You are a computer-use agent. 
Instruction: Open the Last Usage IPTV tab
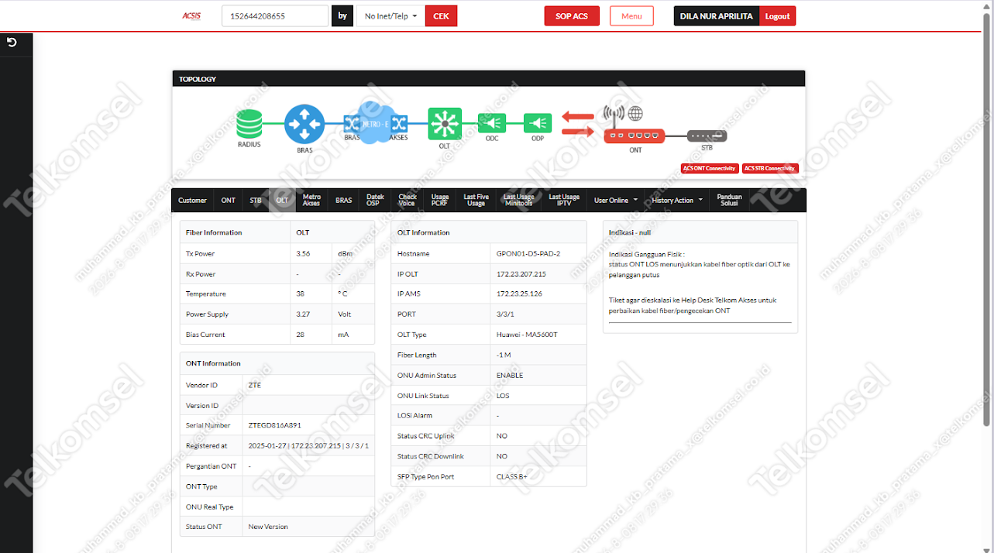pyautogui.click(x=564, y=200)
